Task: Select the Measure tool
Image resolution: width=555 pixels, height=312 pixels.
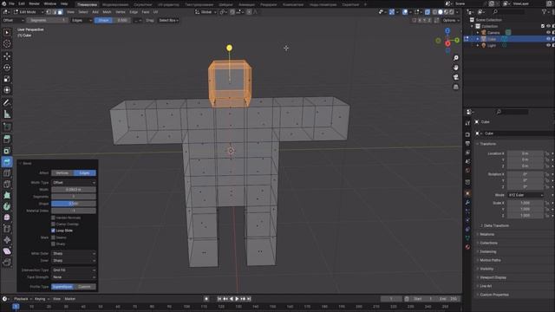Action: tap(7, 114)
